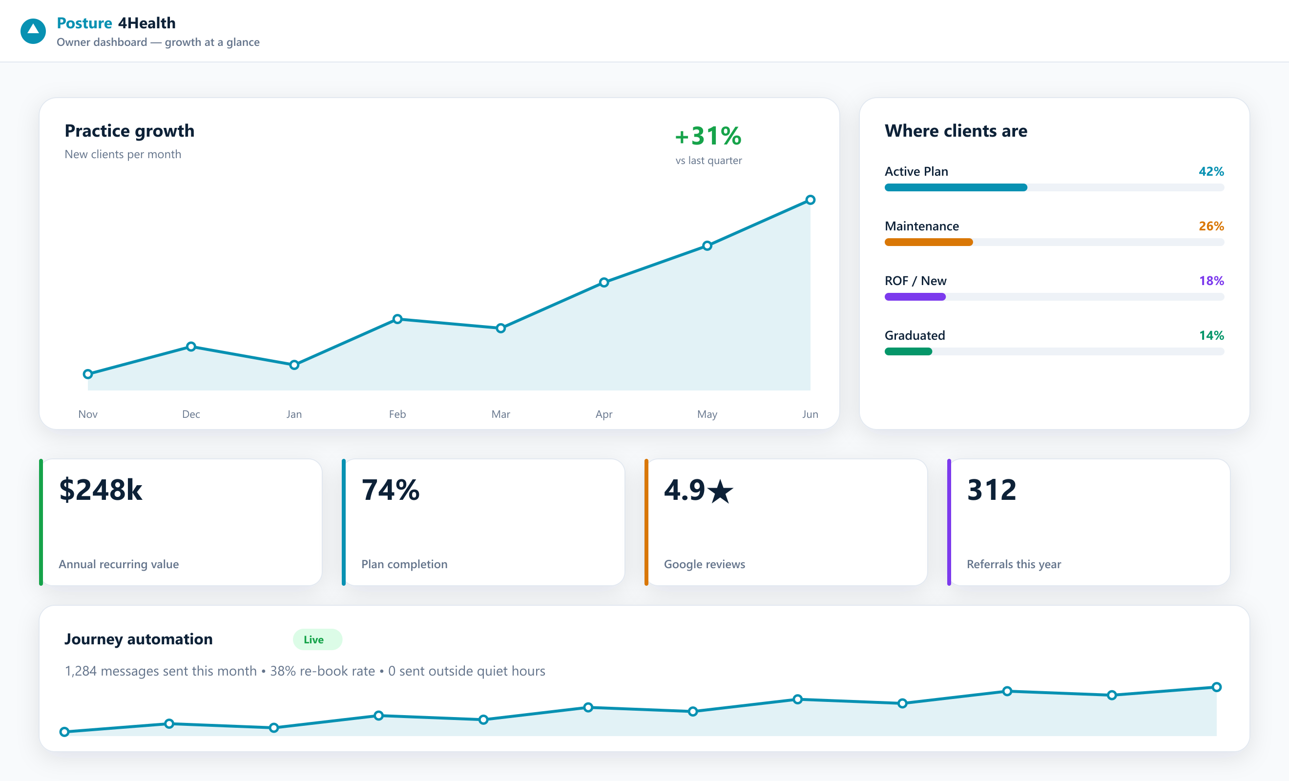
Task: Click the Apr axis label
Action: (x=603, y=414)
